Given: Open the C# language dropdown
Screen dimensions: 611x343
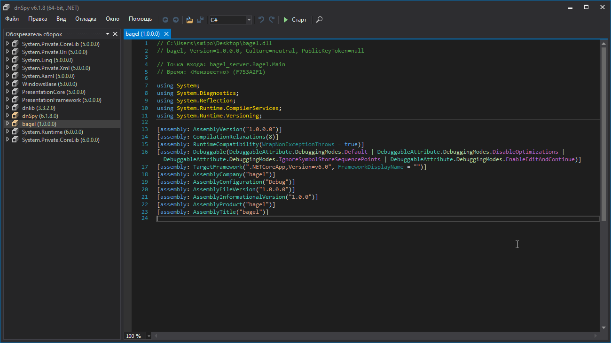Looking at the screenshot, I should [x=248, y=20].
